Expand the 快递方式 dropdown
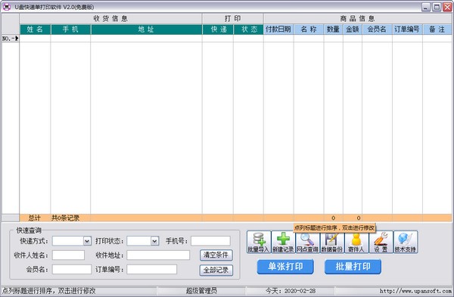 (87, 241)
